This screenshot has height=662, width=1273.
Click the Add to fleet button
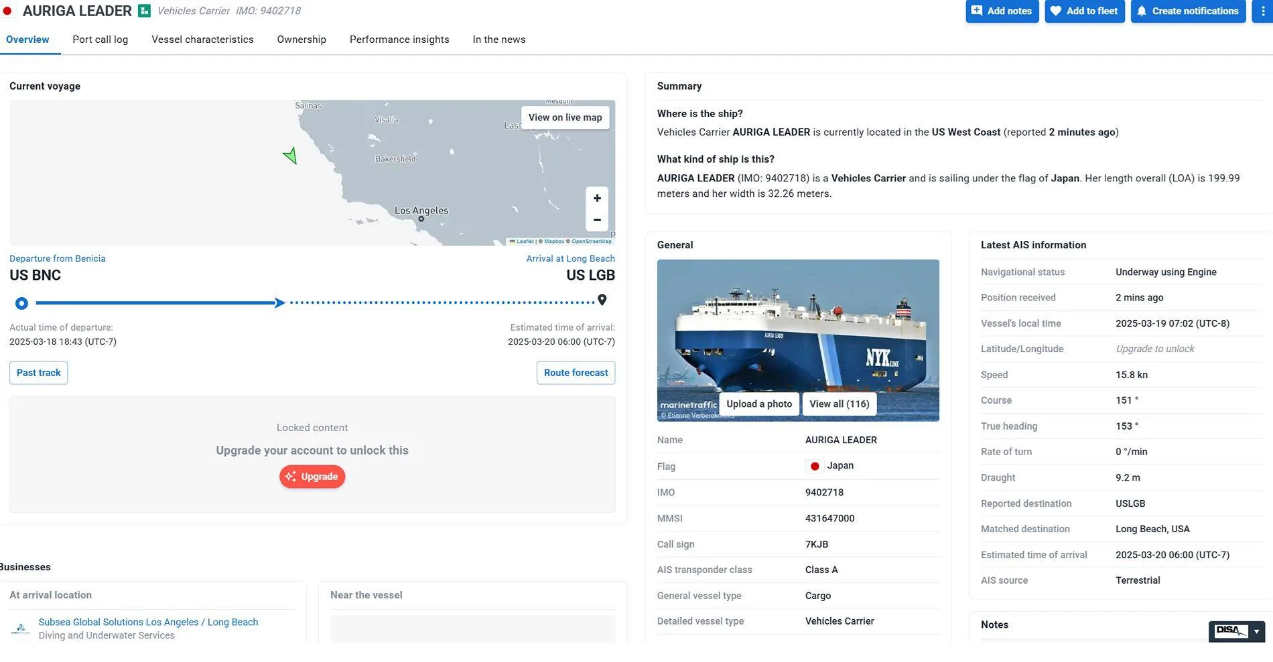(x=1084, y=11)
